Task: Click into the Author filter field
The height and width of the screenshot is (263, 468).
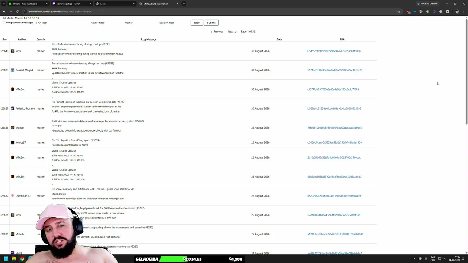Action: tap(105, 23)
